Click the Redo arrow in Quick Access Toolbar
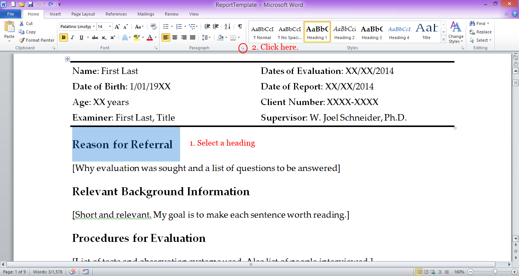This screenshot has height=276, width=519. coord(51,4)
